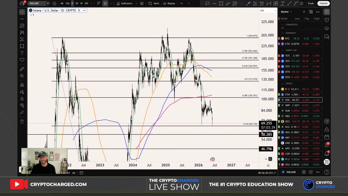
Task: Select the Text annotation tool
Action: coord(22,53)
